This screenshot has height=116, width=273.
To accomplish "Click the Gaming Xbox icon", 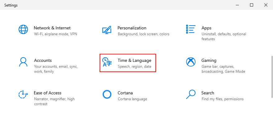I will point(191,62).
